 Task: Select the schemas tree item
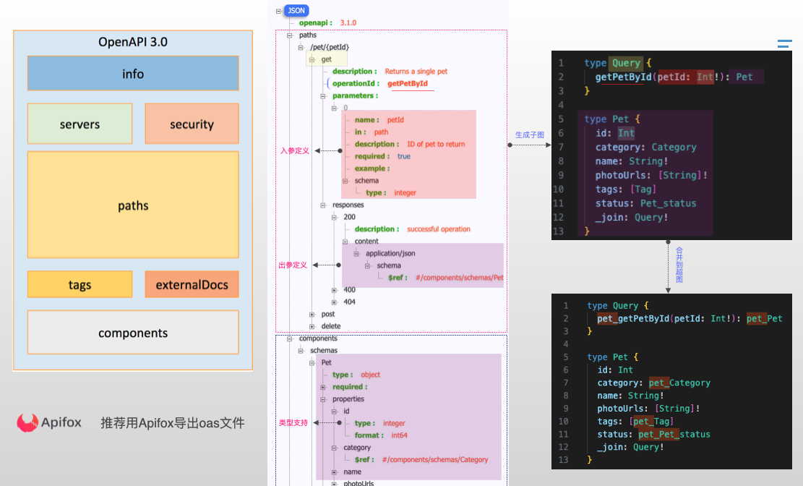[323, 351]
